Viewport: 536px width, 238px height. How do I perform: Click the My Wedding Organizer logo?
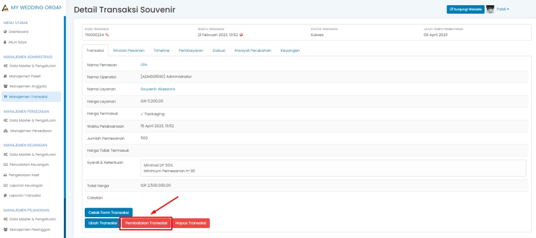(5, 8)
